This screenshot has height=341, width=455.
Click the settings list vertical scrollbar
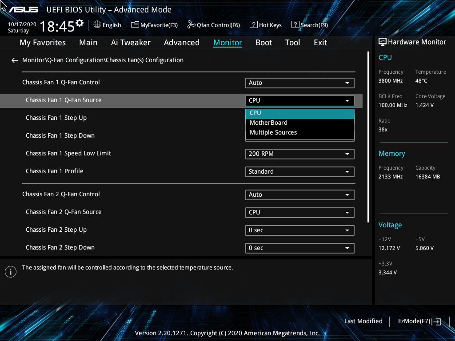pos(368,137)
